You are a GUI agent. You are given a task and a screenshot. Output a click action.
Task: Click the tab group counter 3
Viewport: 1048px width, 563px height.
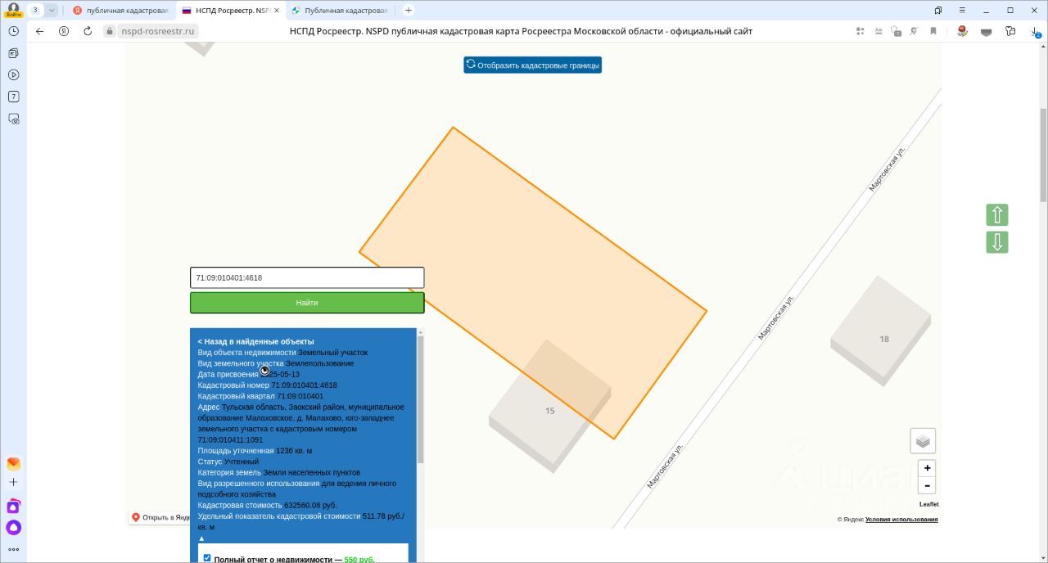click(35, 10)
